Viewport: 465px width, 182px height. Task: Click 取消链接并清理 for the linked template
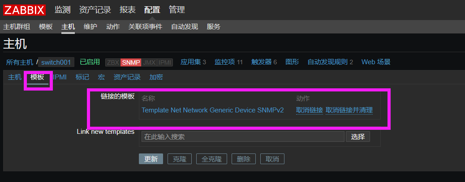(x=349, y=110)
